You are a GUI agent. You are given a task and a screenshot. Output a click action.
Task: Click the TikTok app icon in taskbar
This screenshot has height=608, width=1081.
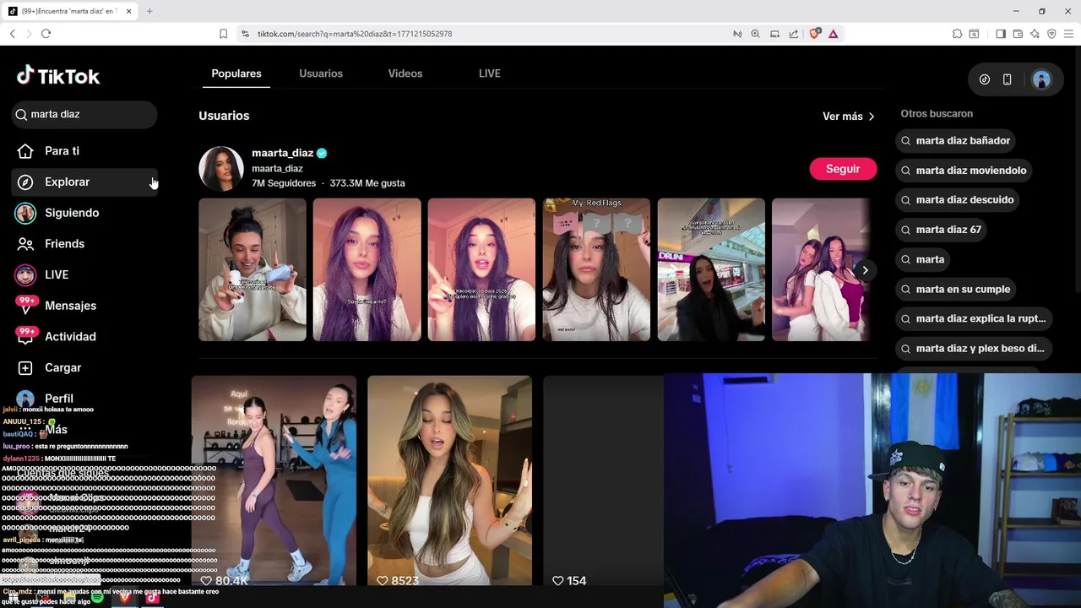[152, 599]
